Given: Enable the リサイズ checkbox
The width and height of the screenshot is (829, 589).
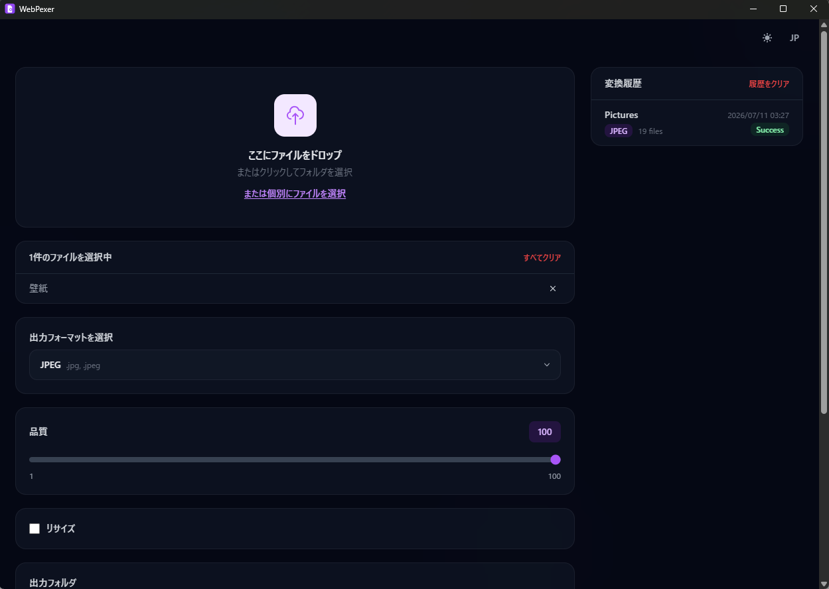Looking at the screenshot, I should pyautogui.click(x=35, y=529).
